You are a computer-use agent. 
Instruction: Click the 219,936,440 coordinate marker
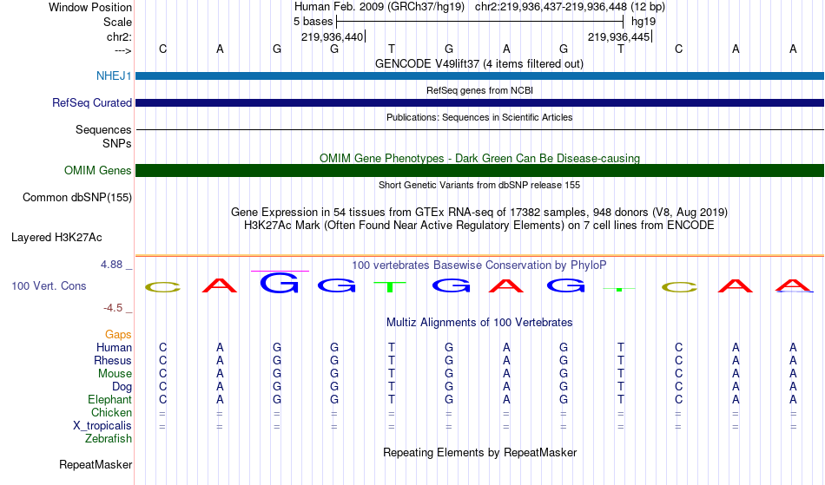click(x=333, y=36)
